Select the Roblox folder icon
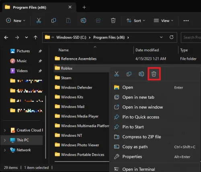 click(x=57, y=68)
